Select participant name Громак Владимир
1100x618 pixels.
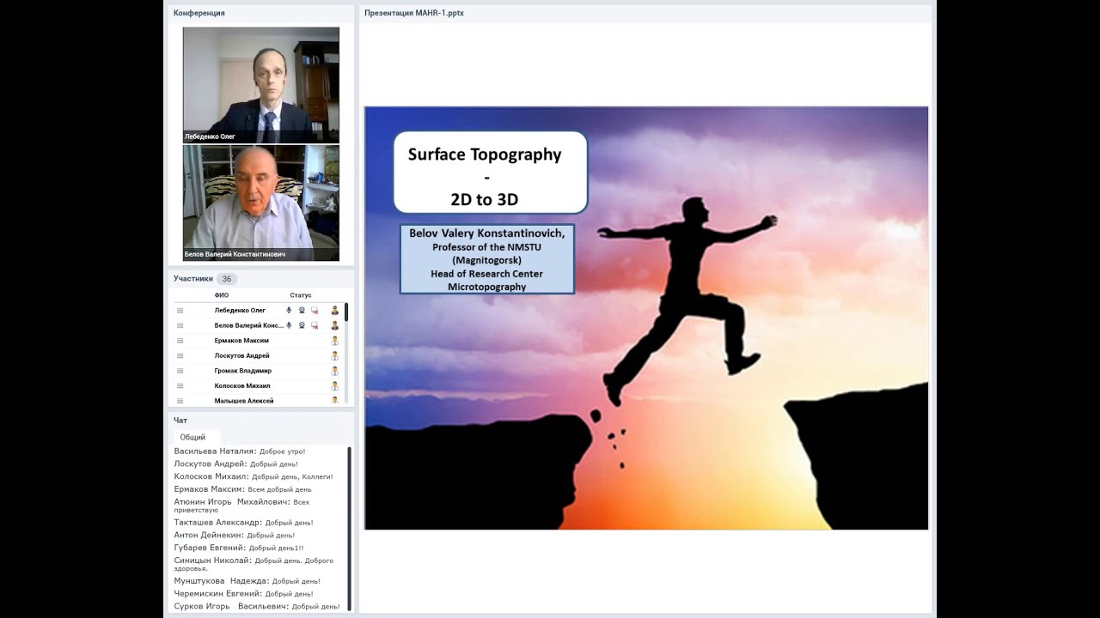[243, 371]
